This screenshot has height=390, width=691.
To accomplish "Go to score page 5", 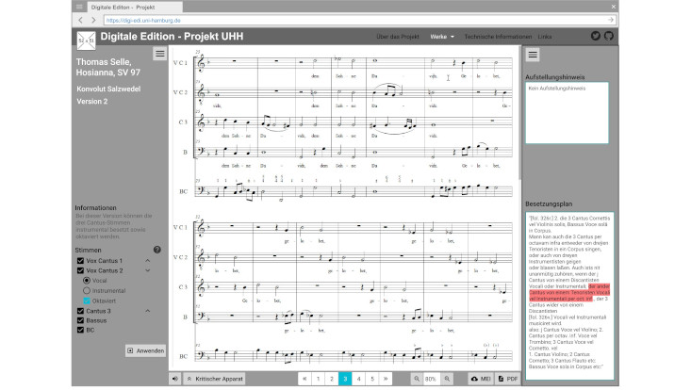I will point(372,379).
